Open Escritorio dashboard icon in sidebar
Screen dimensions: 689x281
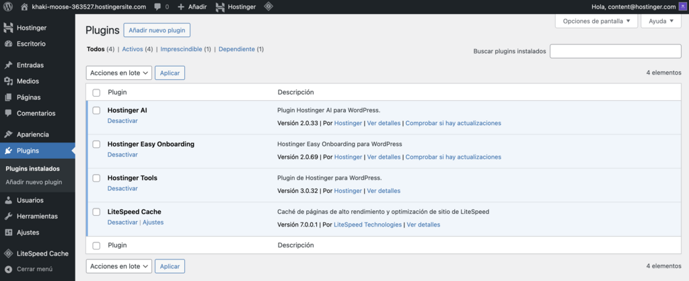8,44
